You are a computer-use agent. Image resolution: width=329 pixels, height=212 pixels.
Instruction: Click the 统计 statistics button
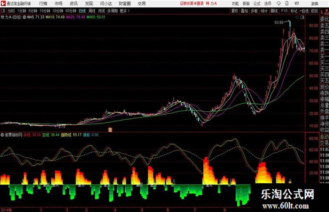[264, 11]
